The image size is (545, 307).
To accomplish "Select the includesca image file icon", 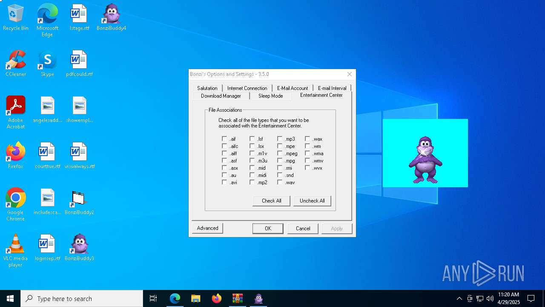I will click(47, 202).
